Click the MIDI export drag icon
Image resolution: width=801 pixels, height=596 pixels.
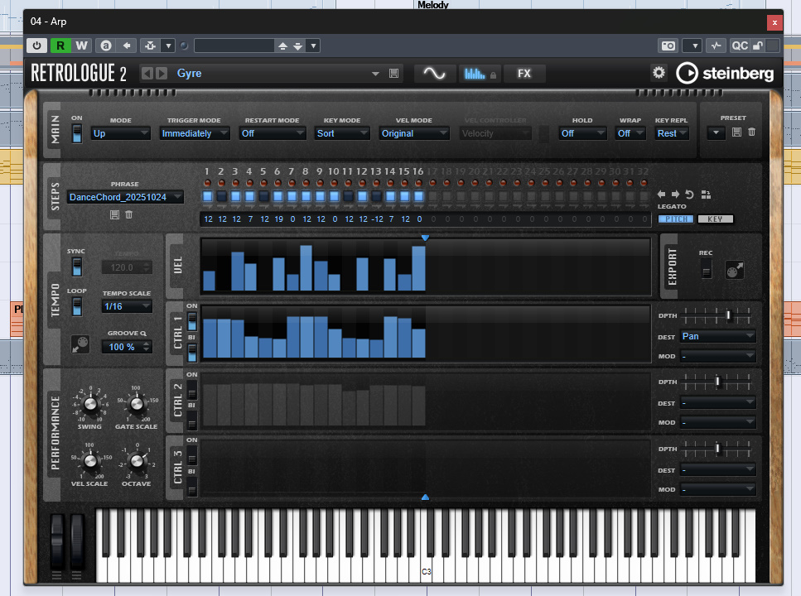(733, 270)
